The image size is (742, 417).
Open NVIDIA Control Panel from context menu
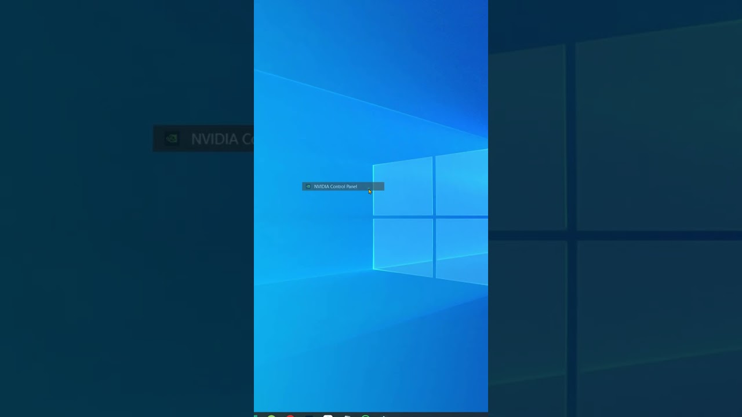pyautogui.click(x=343, y=186)
